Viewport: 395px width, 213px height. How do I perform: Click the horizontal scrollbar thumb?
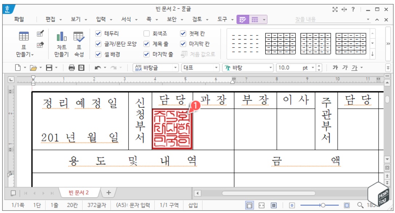point(269,193)
